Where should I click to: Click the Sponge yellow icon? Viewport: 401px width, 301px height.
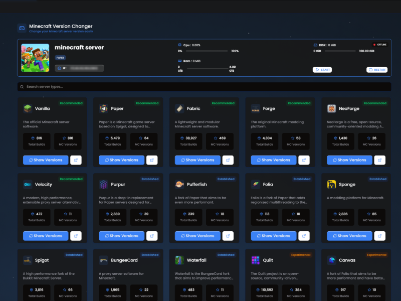tap(331, 184)
